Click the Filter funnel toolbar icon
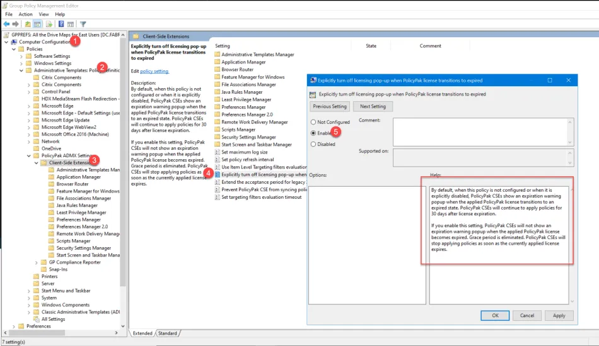This screenshot has width=599, height=346. tap(83, 24)
